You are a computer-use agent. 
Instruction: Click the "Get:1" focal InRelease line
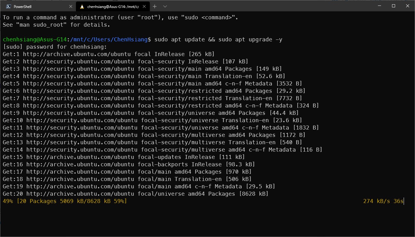[109, 54]
